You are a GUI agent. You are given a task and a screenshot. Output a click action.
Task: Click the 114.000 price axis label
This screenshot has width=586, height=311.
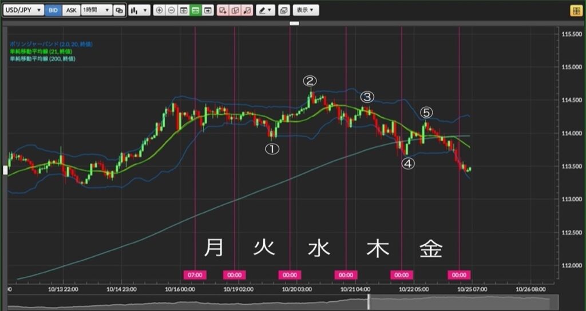click(572, 133)
